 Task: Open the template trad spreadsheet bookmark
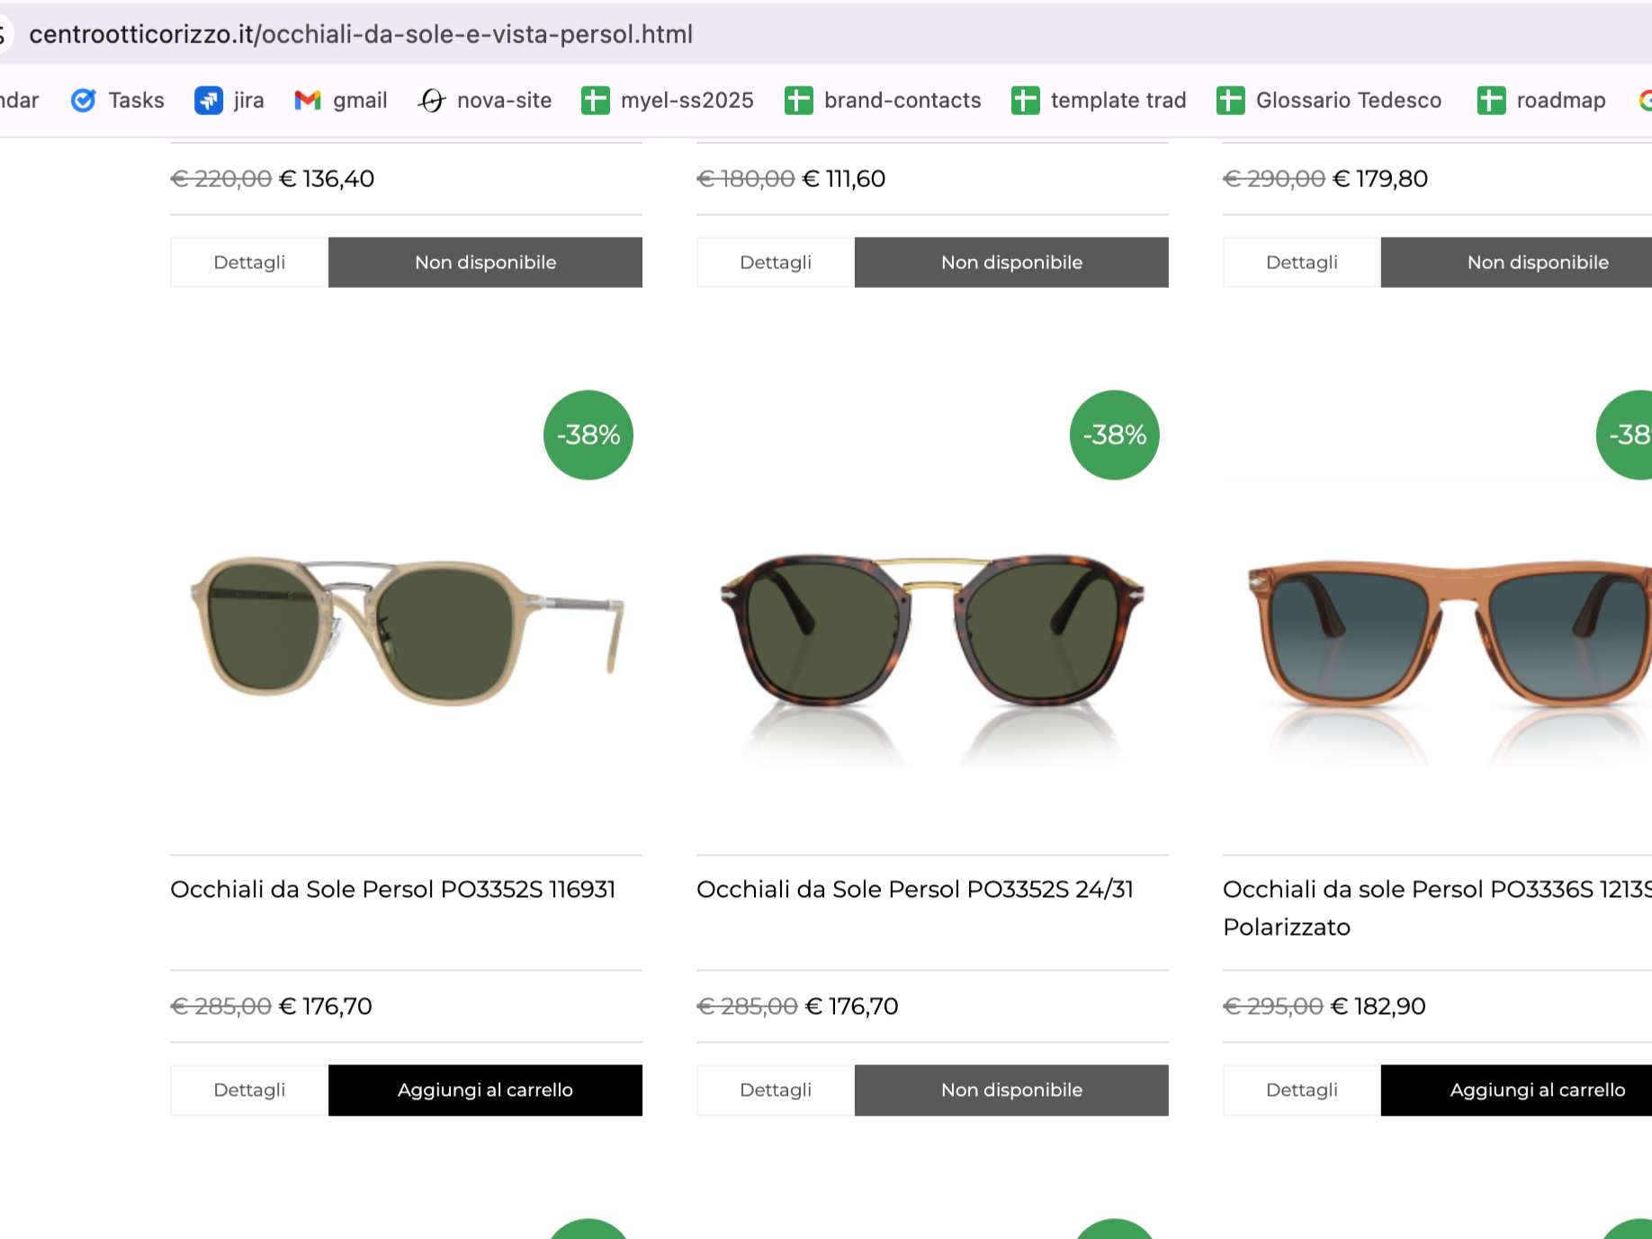point(1099,100)
